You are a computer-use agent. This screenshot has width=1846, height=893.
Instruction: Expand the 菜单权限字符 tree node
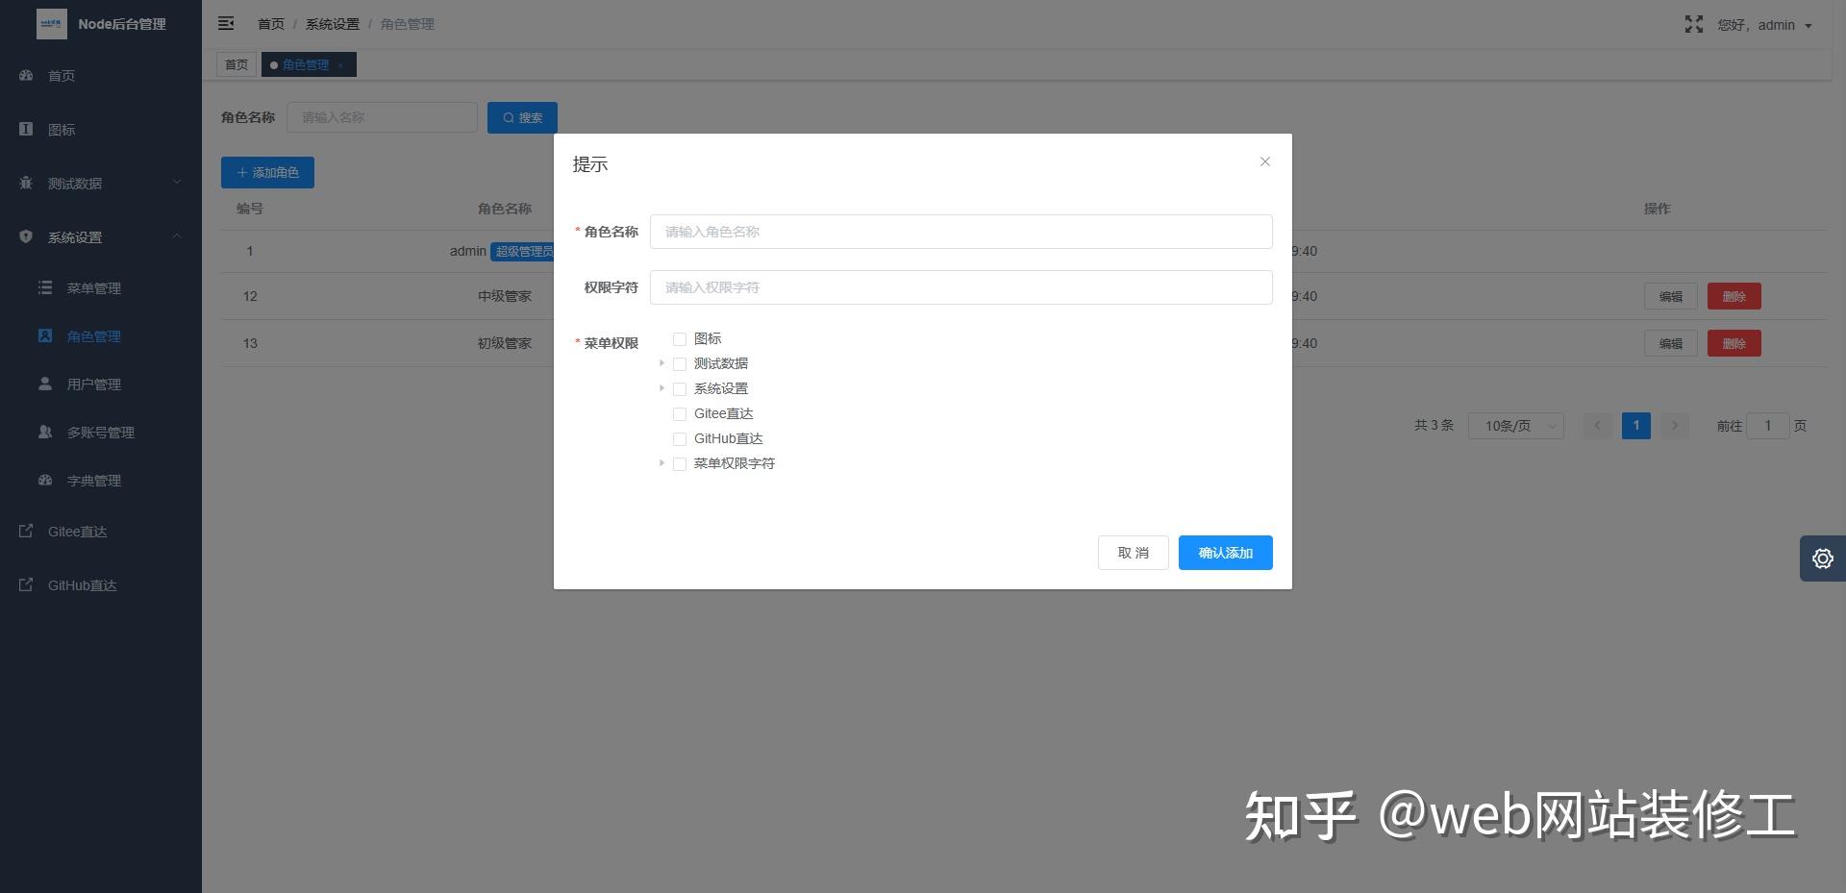click(661, 463)
